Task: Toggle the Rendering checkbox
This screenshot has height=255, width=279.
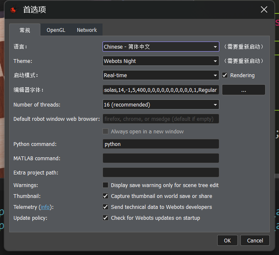Action: click(x=225, y=75)
